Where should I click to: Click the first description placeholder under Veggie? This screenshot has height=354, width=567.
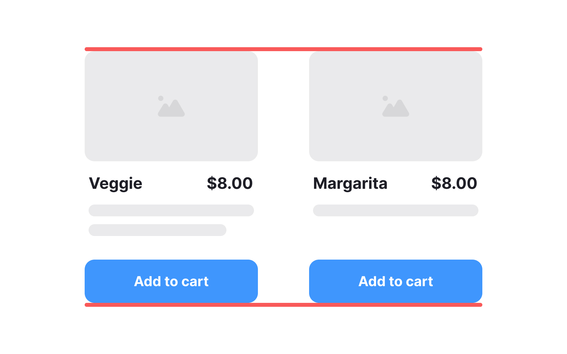pyautogui.click(x=171, y=210)
